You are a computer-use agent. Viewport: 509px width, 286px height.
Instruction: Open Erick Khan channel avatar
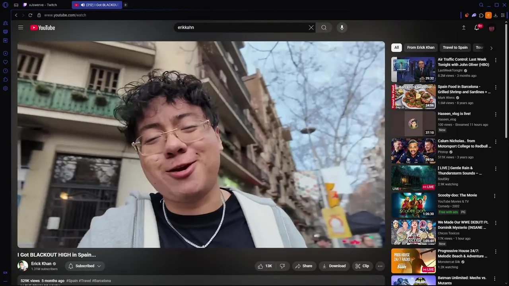pos(23,266)
